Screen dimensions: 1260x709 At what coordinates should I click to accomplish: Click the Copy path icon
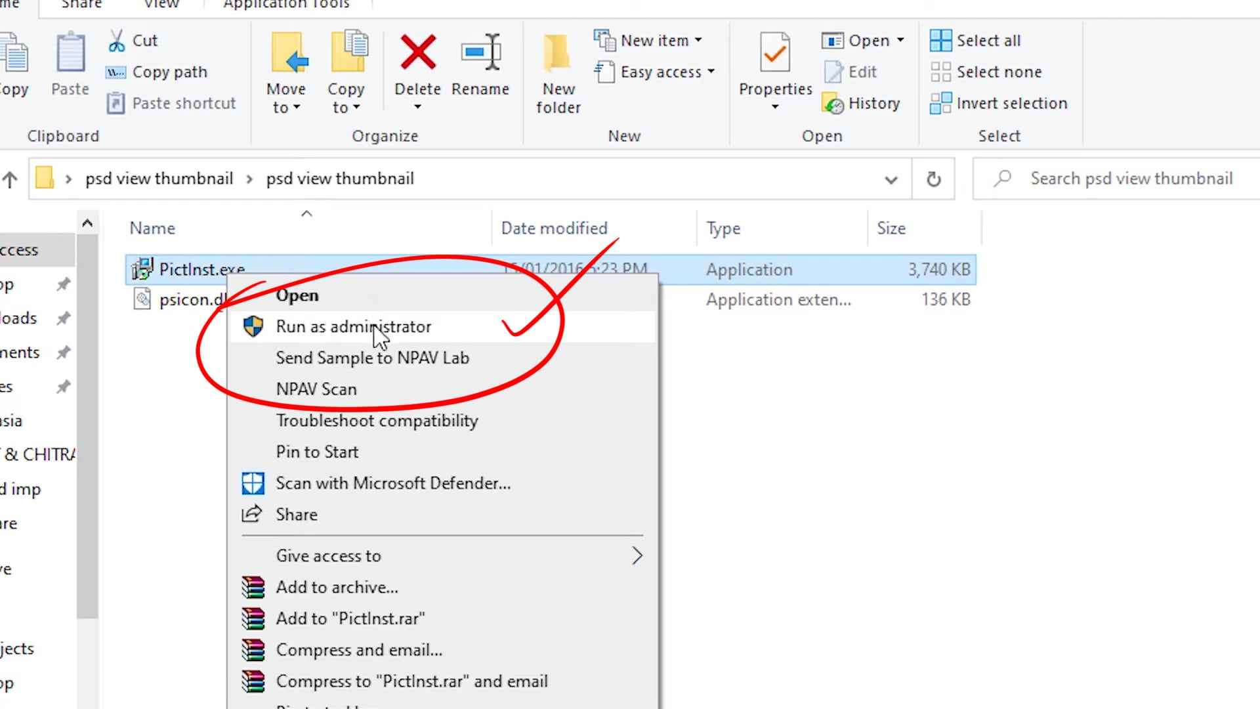[115, 72]
